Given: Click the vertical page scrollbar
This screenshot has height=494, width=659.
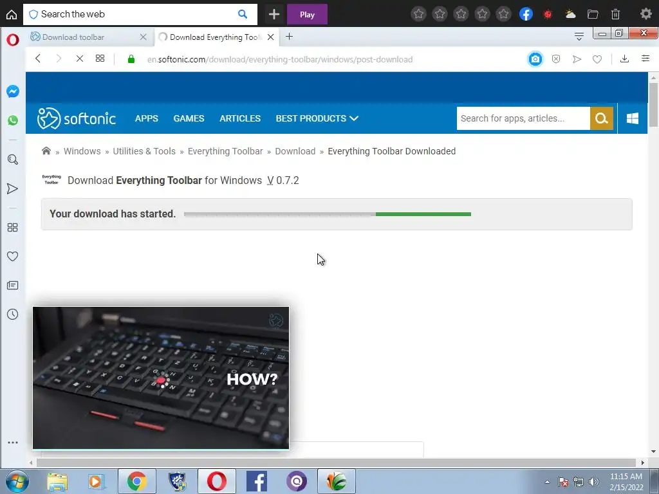Looking at the screenshot, I should (653, 104).
